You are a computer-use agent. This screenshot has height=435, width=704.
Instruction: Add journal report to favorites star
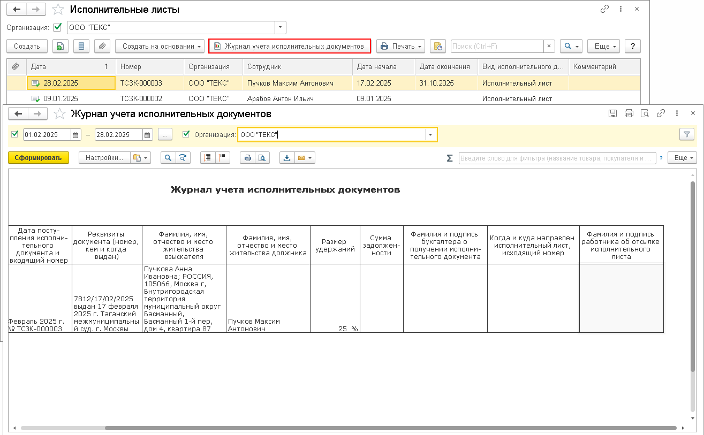click(x=60, y=114)
